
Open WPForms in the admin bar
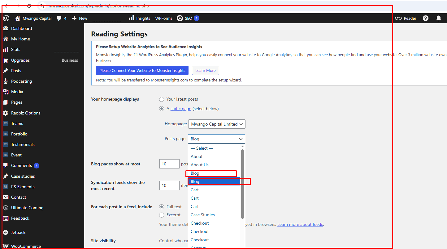(164, 18)
